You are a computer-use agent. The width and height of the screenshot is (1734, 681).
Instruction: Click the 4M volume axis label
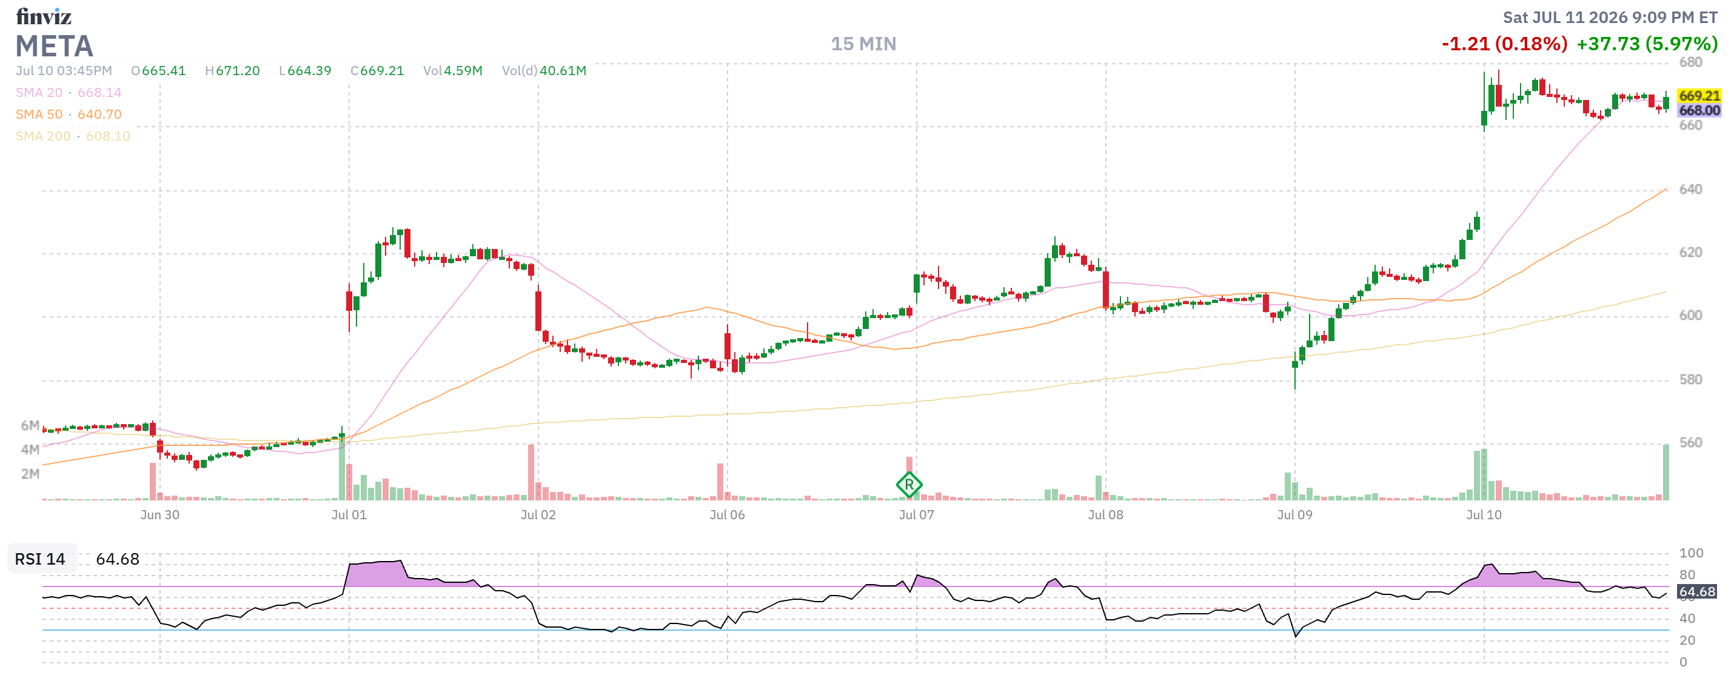coord(30,450)
